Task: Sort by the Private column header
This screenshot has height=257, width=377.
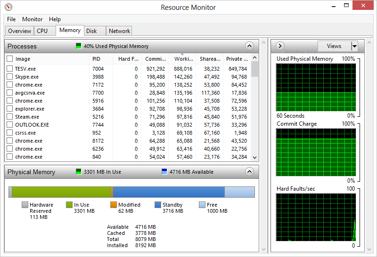Action: tap(237, 59)
